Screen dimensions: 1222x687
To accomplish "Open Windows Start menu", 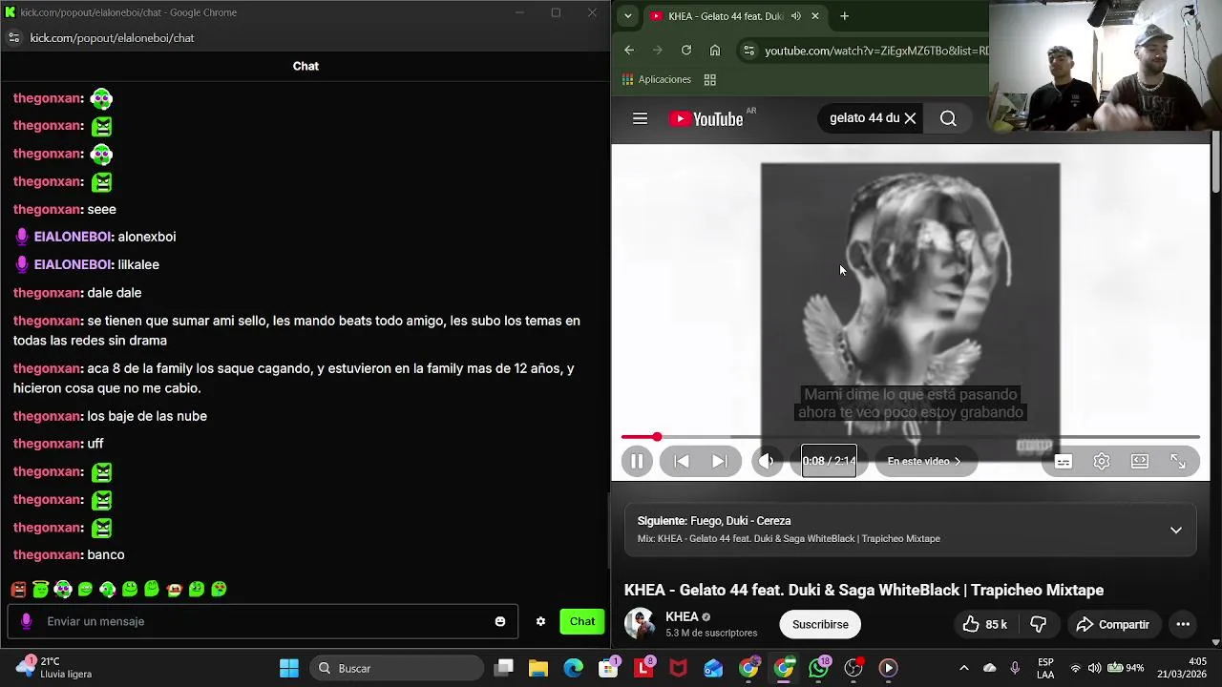I will tap(289, 668).
